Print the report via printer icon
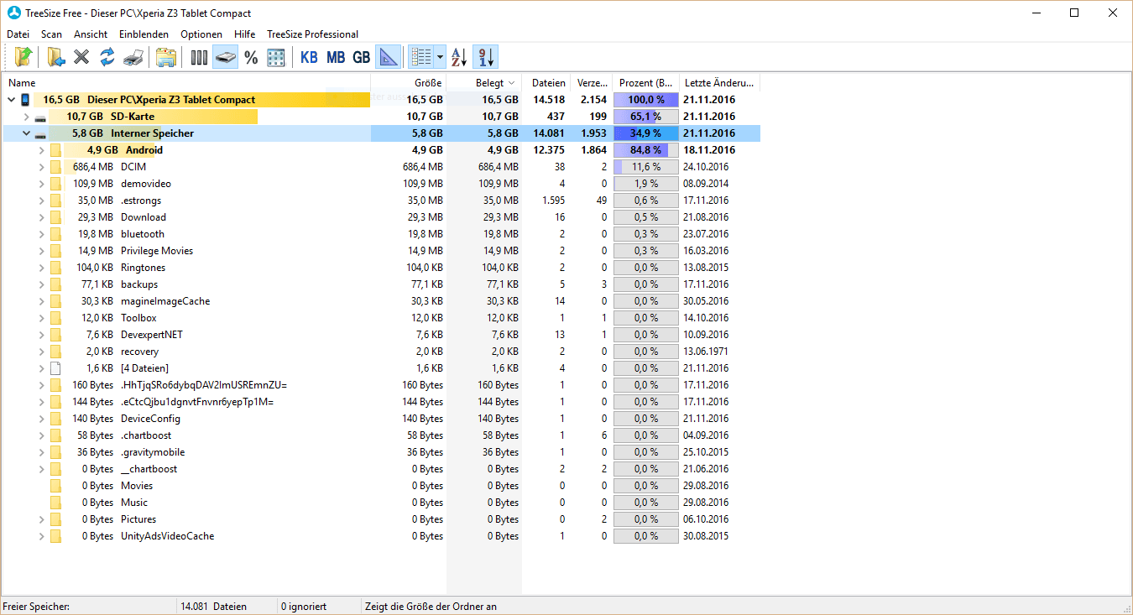The width and height of the screenshot is (1133, 615). (133, 57)
